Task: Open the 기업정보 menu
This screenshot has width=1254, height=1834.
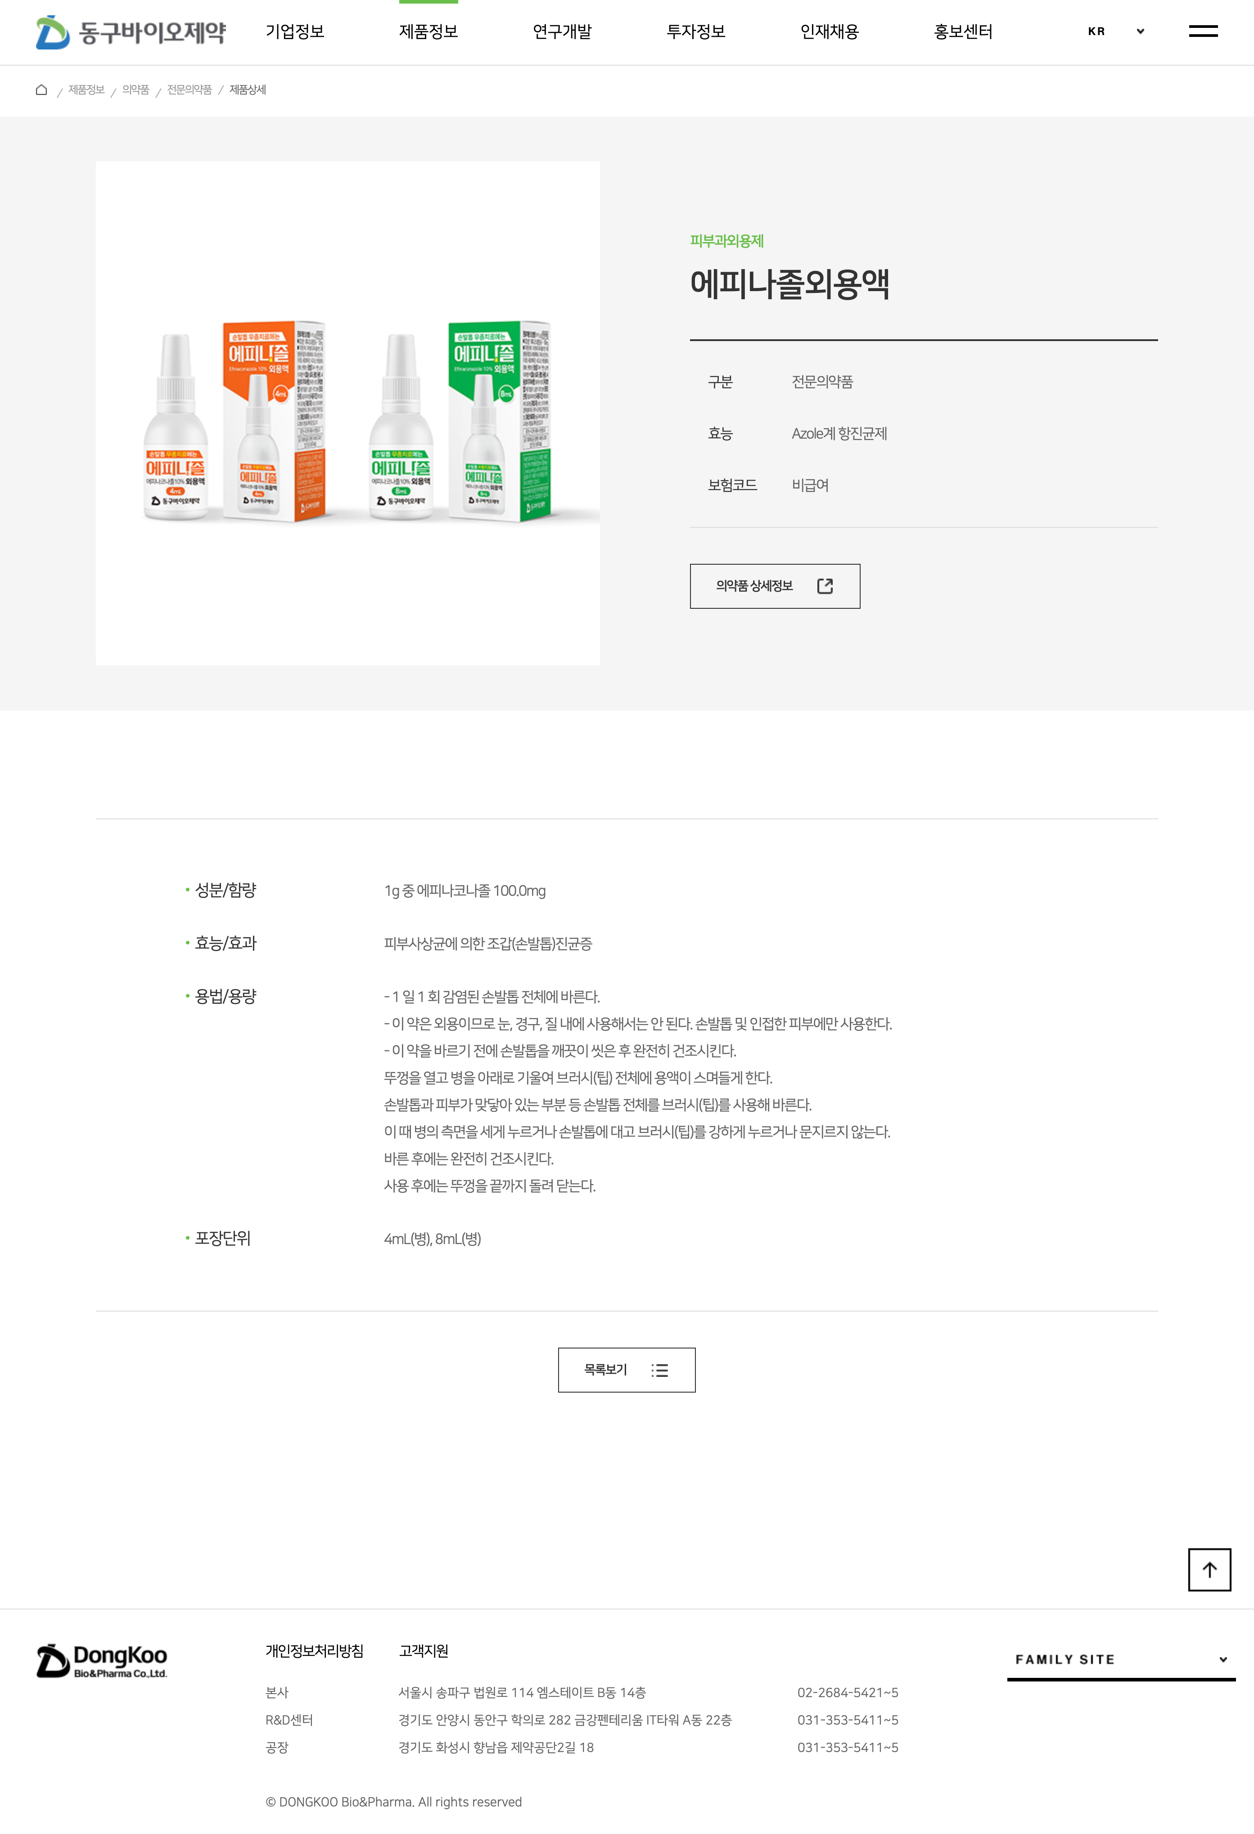Action: click(x=294, y=31)
